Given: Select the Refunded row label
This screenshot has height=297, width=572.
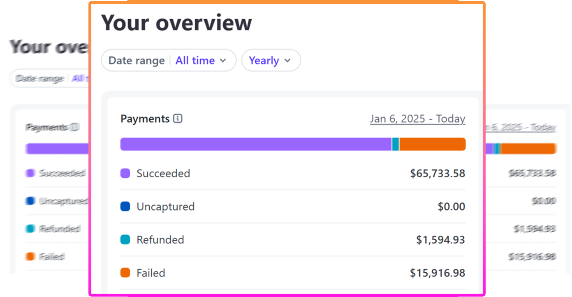Looking at the screenshot, I should point(160,239).
